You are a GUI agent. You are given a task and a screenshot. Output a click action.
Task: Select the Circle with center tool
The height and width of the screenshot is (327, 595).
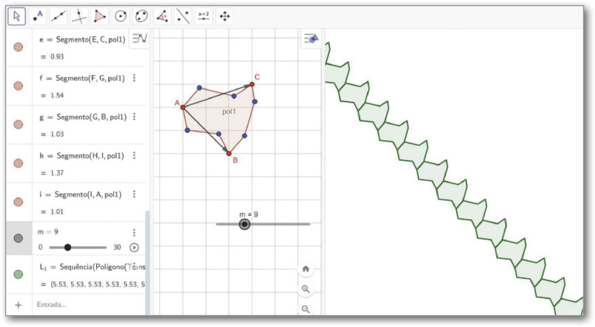point(120,16)
